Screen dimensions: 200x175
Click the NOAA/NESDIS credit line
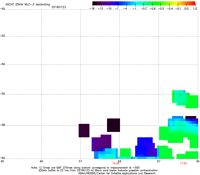[117, 173]
